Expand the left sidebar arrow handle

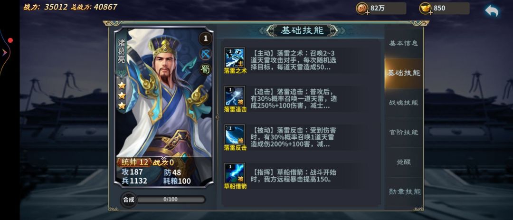click(5, 52)
